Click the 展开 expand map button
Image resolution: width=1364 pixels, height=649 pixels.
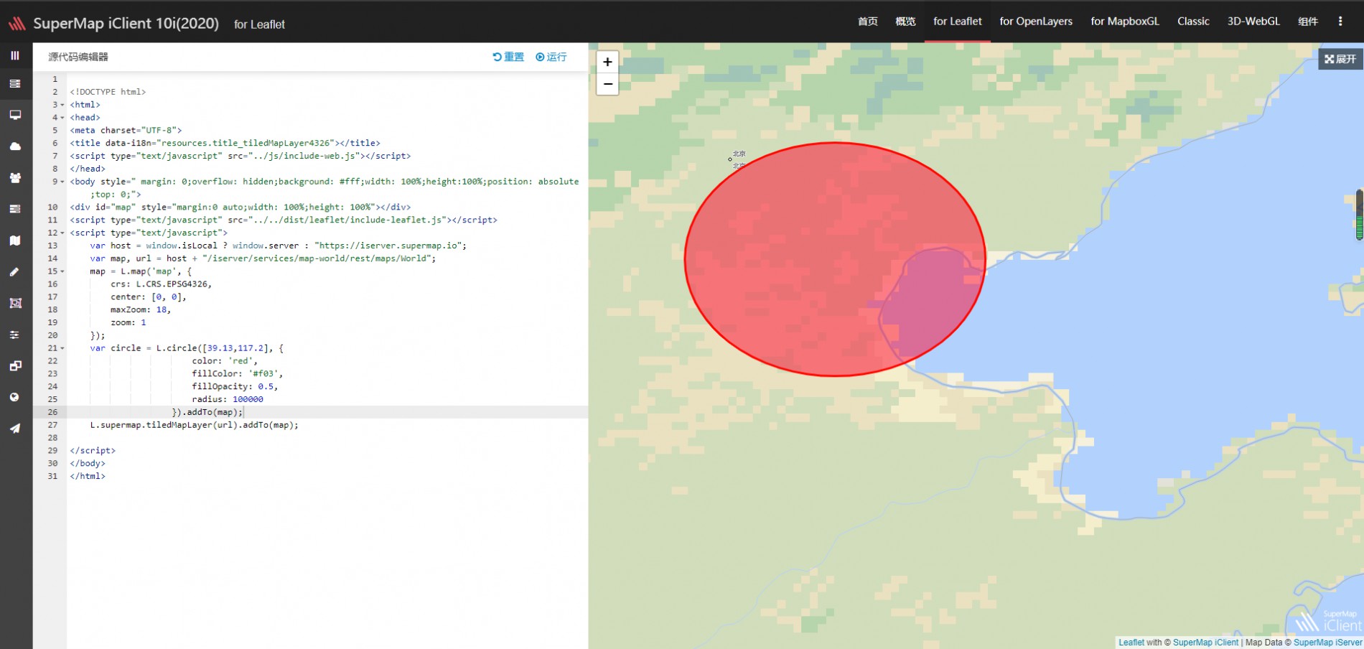point(1340,59)
